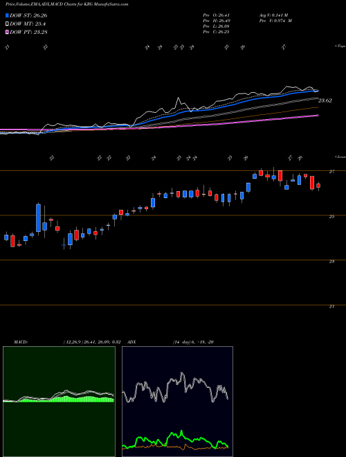Open the green MACD histogram panel

tap(59, 402)
